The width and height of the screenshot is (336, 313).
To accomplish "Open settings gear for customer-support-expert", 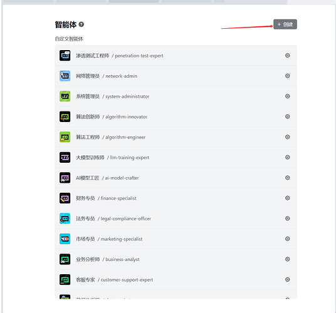I will click(x=287, y=279).
